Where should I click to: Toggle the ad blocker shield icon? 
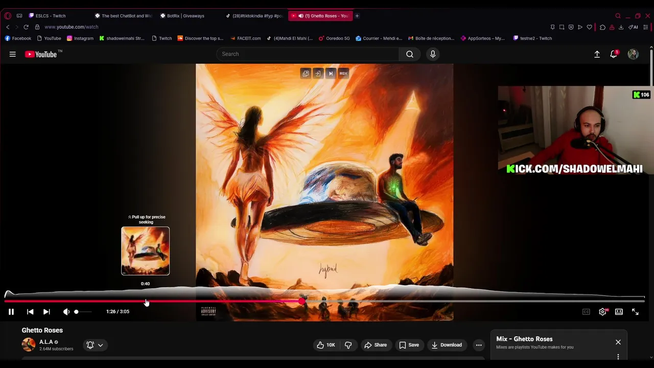point(571,27)
